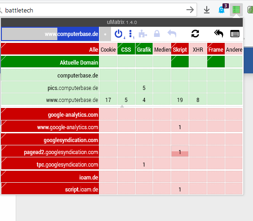253x221 pixels.
Task: Collapse blacklisted domains with small triangle
Action: 122,106
